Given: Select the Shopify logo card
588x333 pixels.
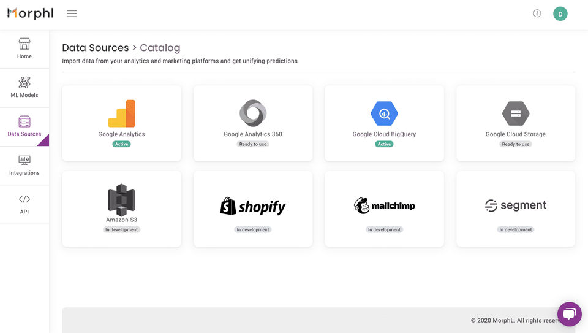Looking at the screenshot, I should click(253, 207).
